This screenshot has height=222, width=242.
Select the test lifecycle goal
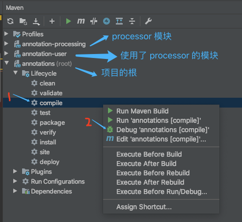[x=45, y=113]
